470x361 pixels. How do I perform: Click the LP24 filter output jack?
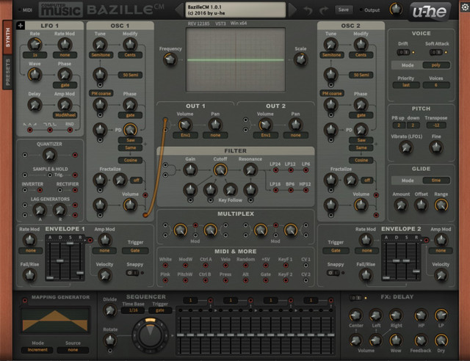275,170
